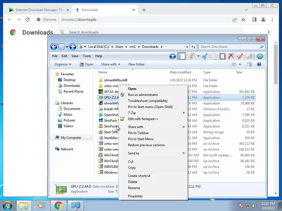Click Chrome bookmark star icon
282x211 pixels.
click(x=243, y=20)
